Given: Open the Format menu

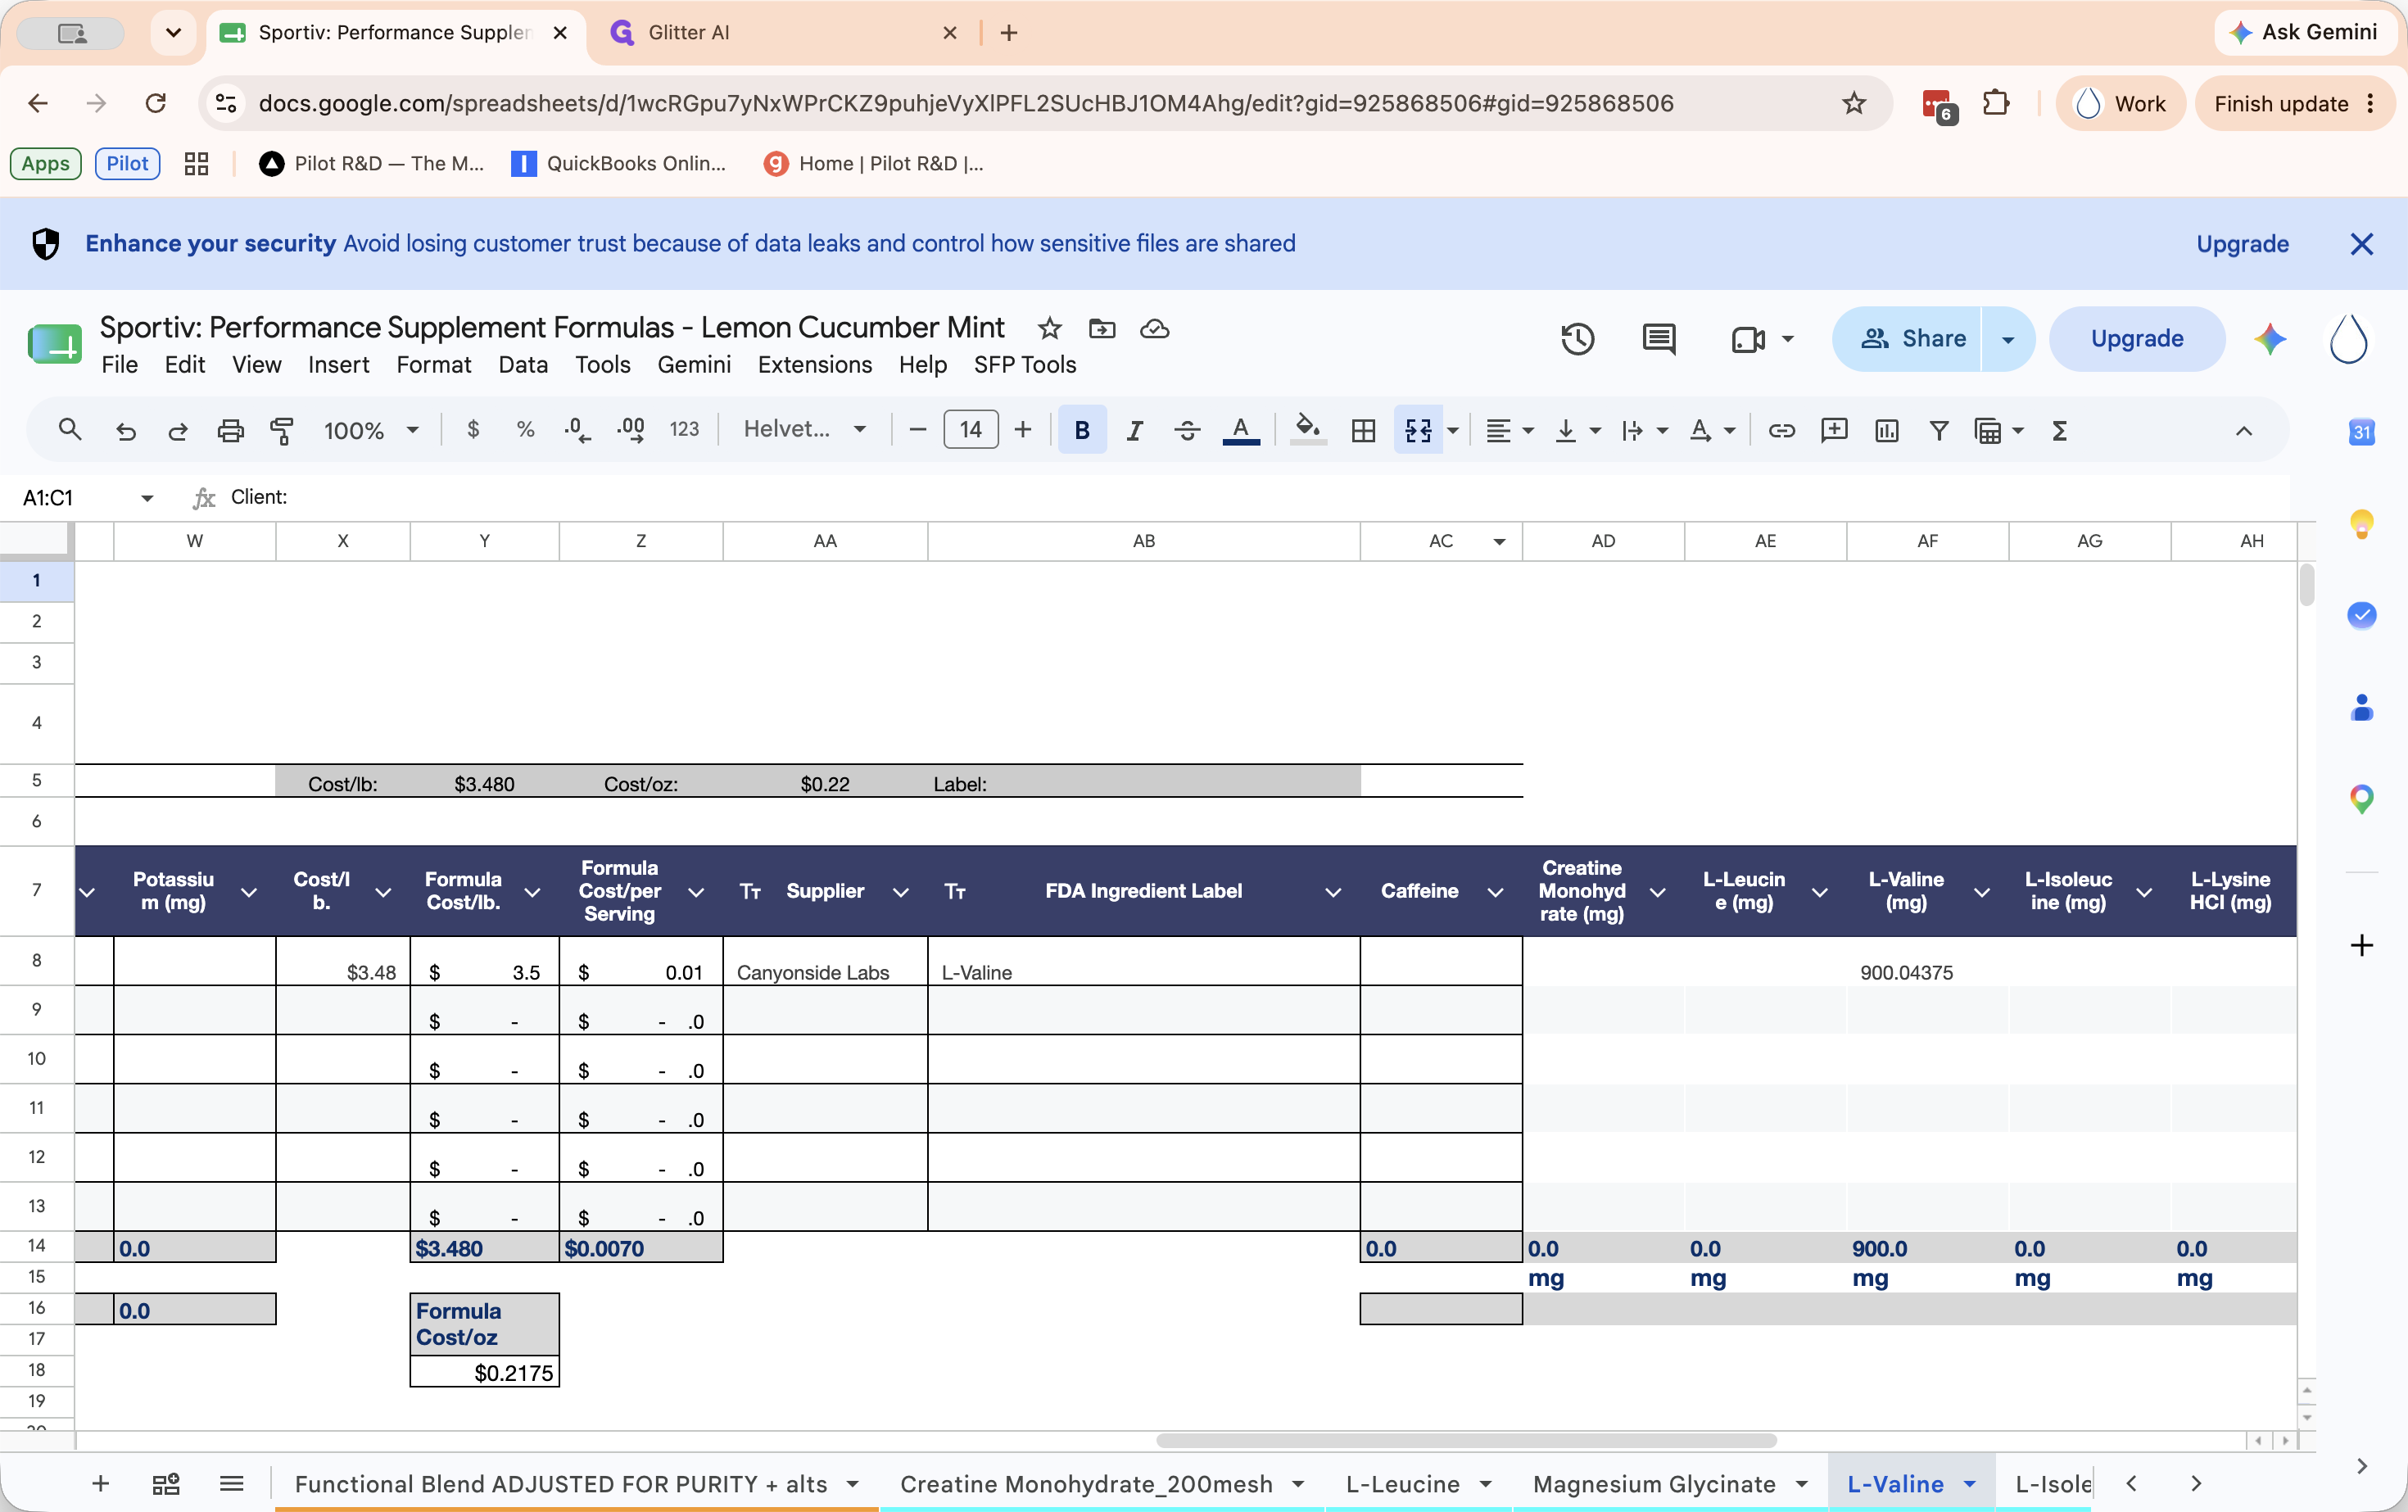Looking at the screenshot, I should click(433, 365).
